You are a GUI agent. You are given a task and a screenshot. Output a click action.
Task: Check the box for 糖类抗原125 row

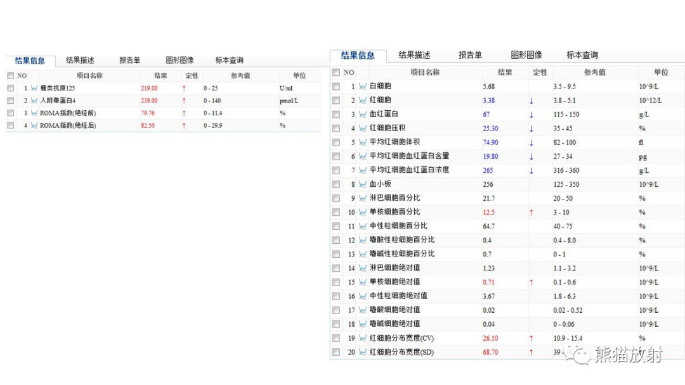pyautogui.click(x=11, y=88)
